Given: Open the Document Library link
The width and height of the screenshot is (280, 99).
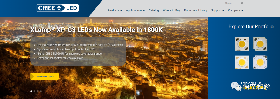Looking at the screenshot, I should pos(195,10).
